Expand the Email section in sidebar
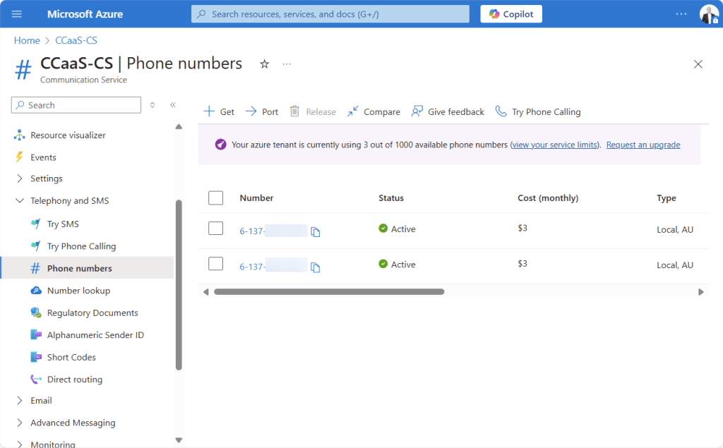The width and height of the screenshot is (723, 448). coord(20,401)
